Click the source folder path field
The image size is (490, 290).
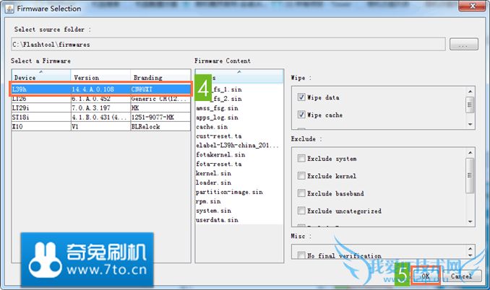pos(228,44)
